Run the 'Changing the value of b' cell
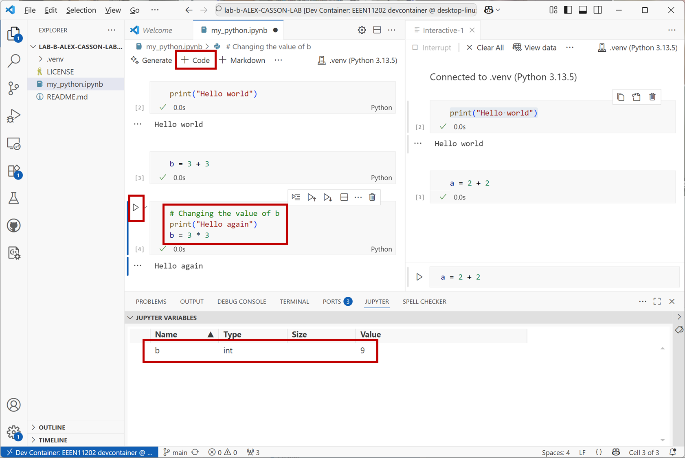This screenshot has height=458, width=685. pyautogui.click(x=136, y=208)
